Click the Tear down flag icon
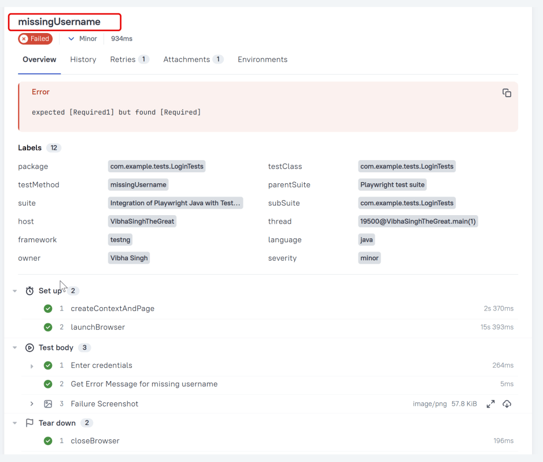 (30, 423)
